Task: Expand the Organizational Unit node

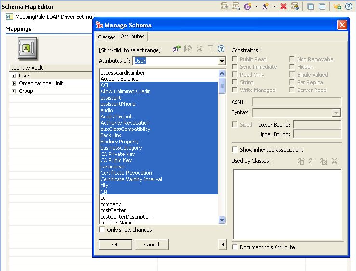Action: 14,83
